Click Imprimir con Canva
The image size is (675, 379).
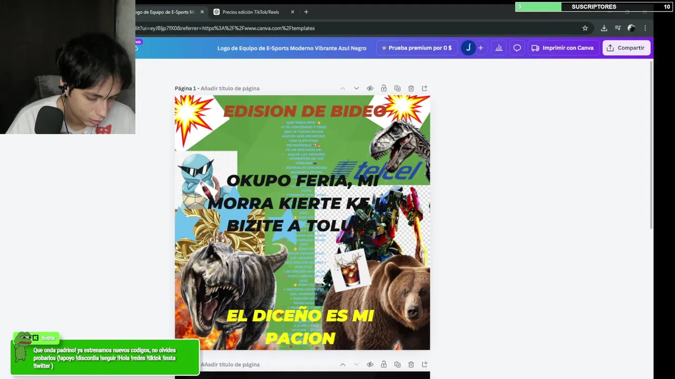coord(562,48)
